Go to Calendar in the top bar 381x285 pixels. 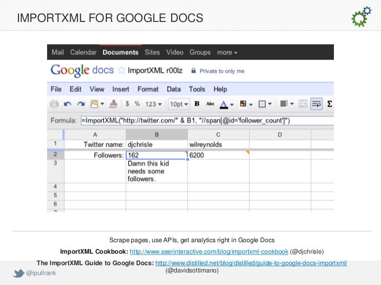tap(83, 52)
